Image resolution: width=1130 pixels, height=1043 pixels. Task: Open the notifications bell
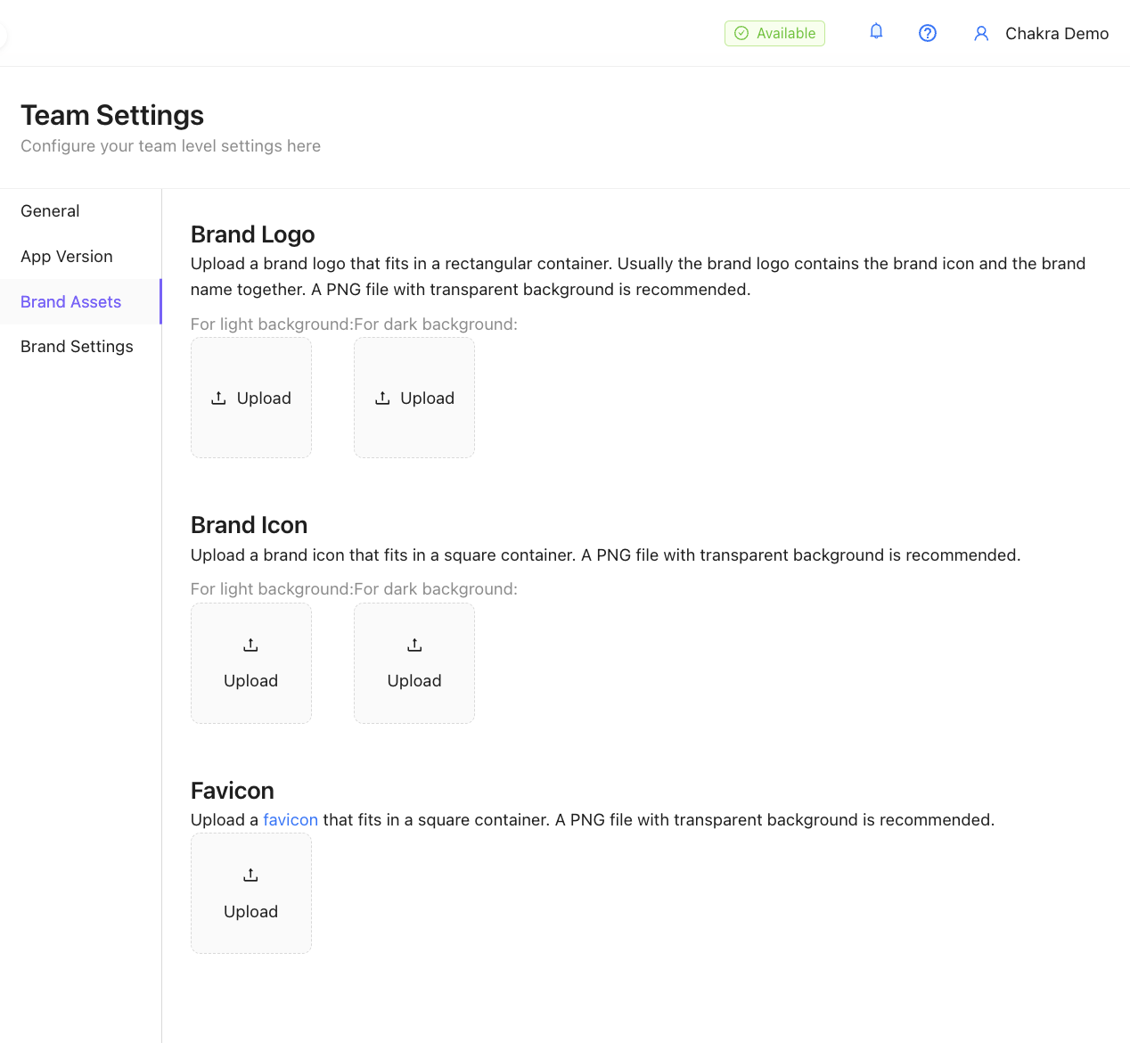click(876, 32)
